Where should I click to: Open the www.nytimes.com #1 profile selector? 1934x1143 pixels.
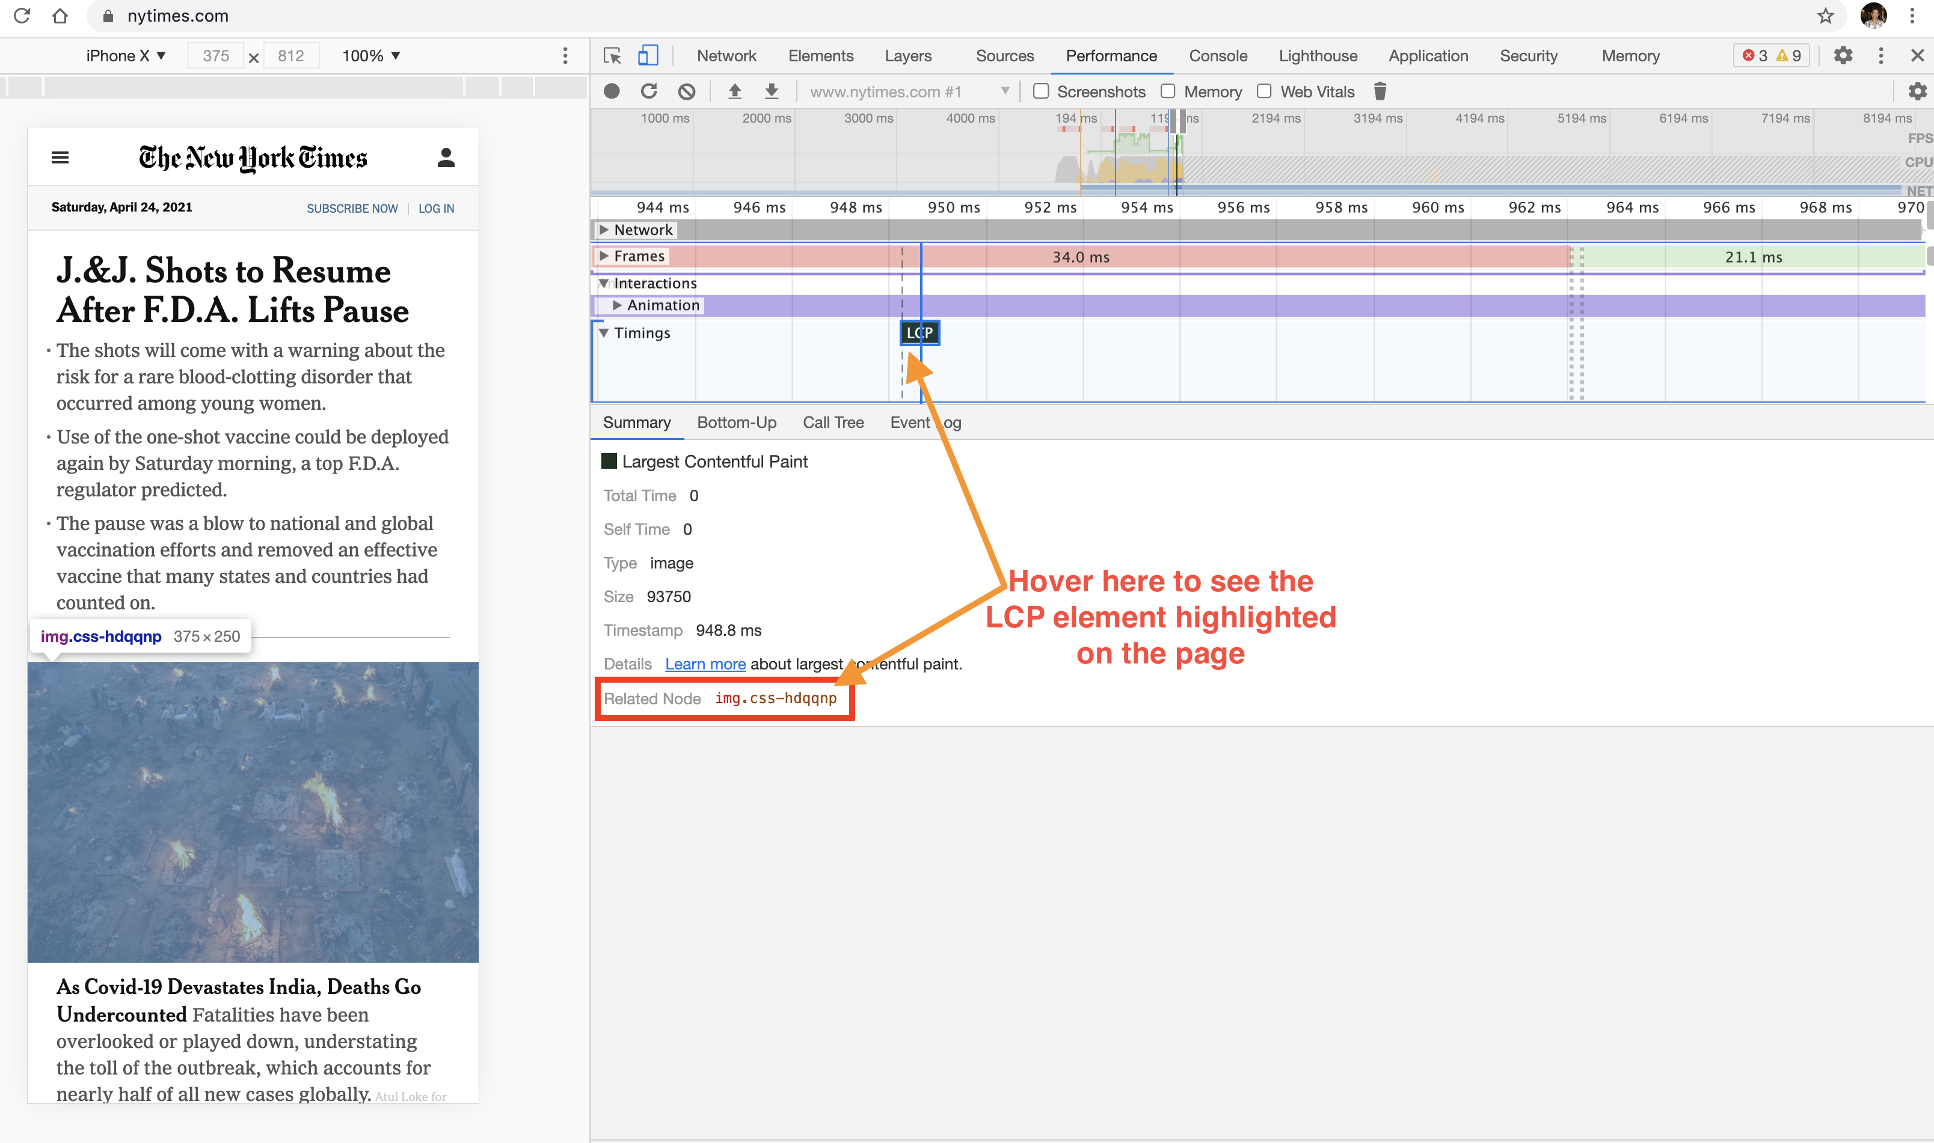pos(909,92)
